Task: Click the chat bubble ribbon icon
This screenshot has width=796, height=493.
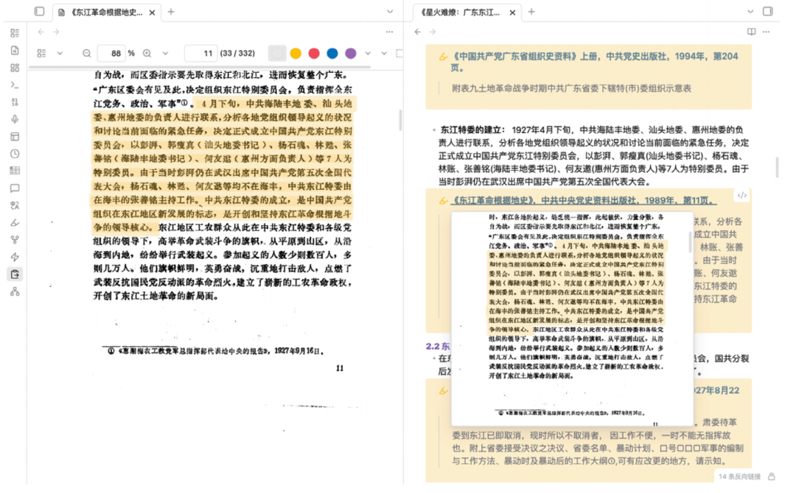Action: point(15,188)
